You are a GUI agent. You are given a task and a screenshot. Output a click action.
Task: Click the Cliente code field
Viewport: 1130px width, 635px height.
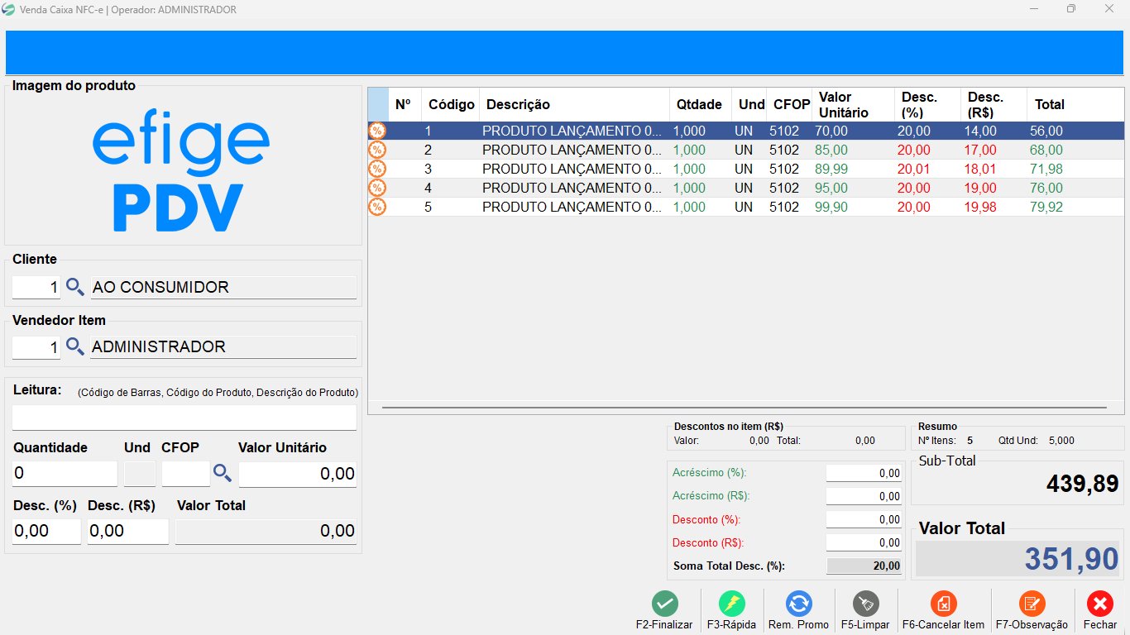point(36,288)
